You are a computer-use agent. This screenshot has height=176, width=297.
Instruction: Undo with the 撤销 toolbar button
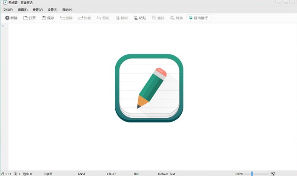(x=66, y=18)
